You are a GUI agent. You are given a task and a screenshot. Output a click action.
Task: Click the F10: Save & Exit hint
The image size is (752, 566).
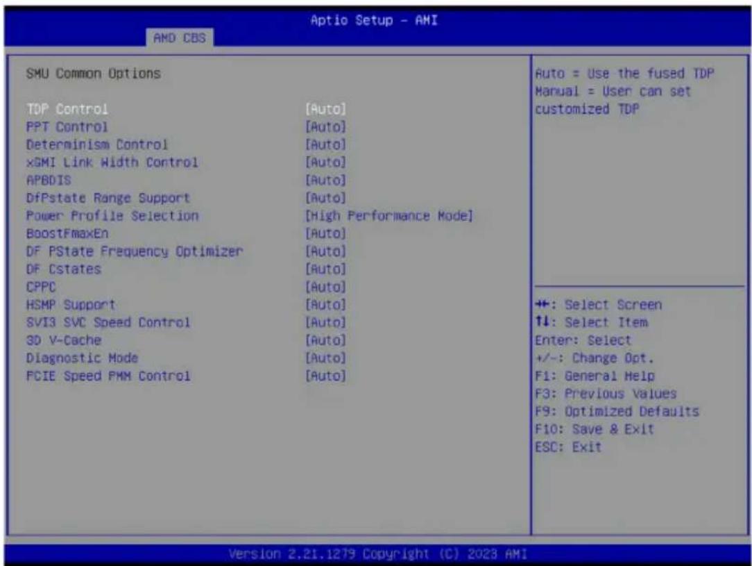click(x=595, y=428)
